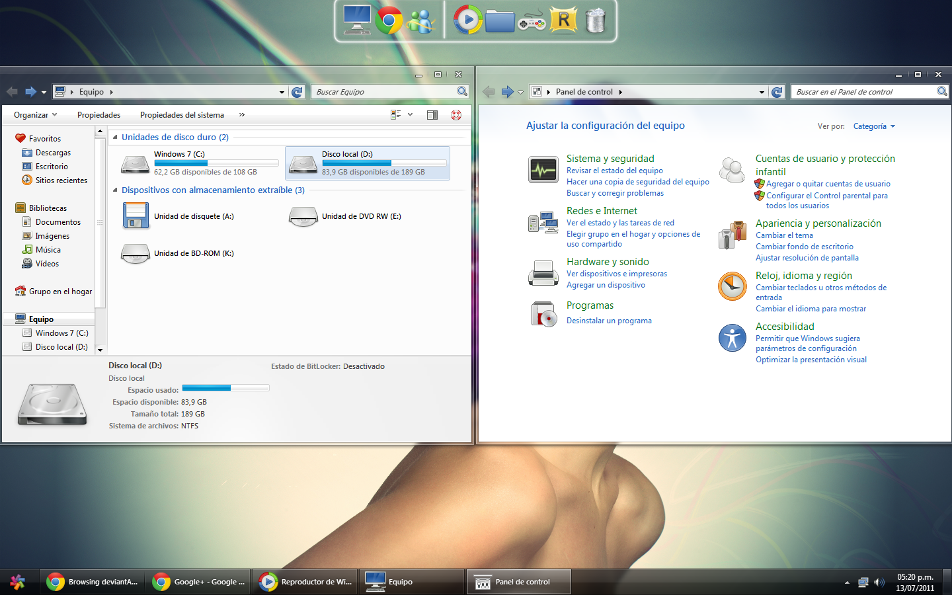Viewport: 952px width, 595px height.
Task: Refresh the Panel de control address bar
Action: coord(777,92)
